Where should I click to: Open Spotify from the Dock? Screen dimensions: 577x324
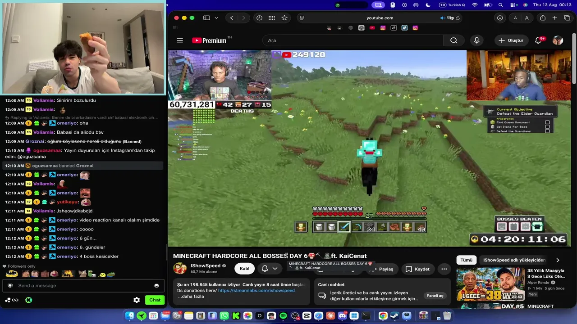[283, 316]
